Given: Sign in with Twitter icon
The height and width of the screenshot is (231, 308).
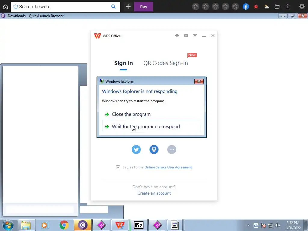Looking at the screenshot, I should click(x=136, y=149).
